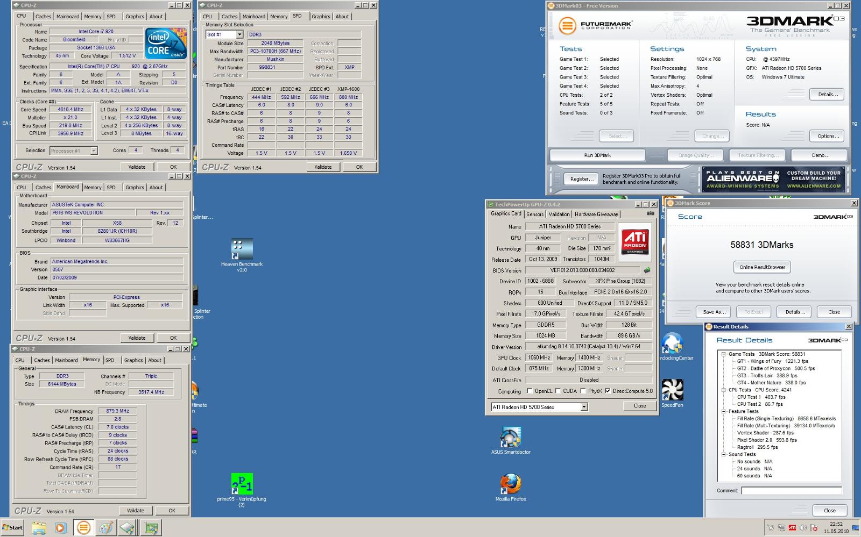Close GPU-Z with the Close button
Image resolution: width=861 pixels, height=537 pixels.
pos(639,406)
